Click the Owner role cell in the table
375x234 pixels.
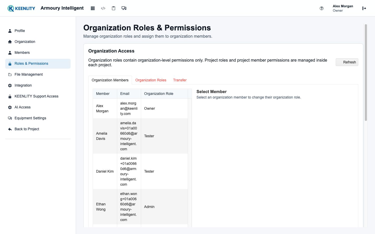click(x=164, y=108)
